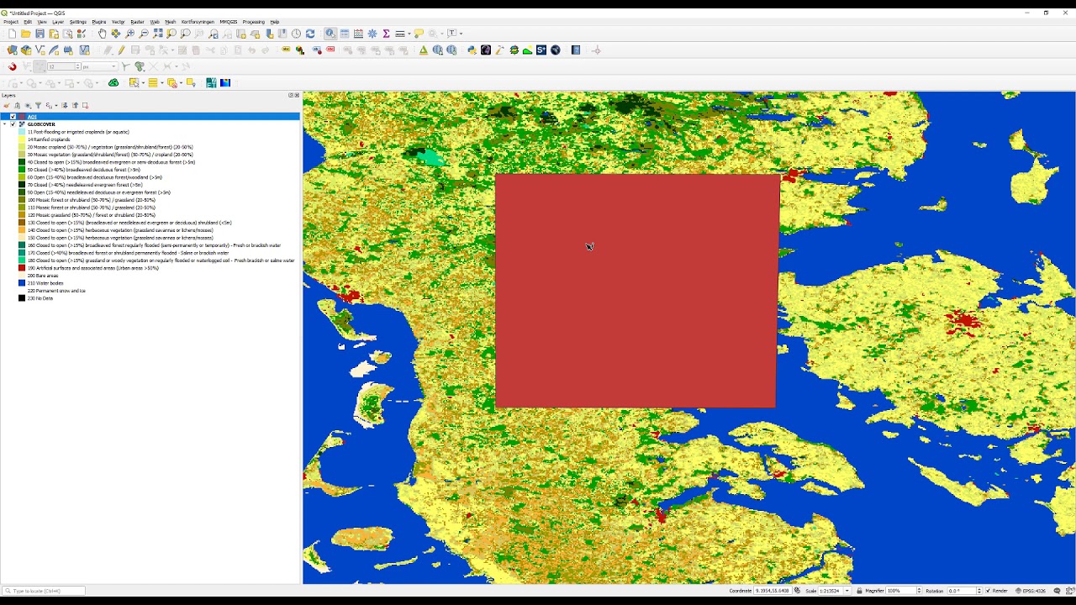Click the Deselect Features icon
This screenshot has width=1076, height=605.
tap(171, 83)
